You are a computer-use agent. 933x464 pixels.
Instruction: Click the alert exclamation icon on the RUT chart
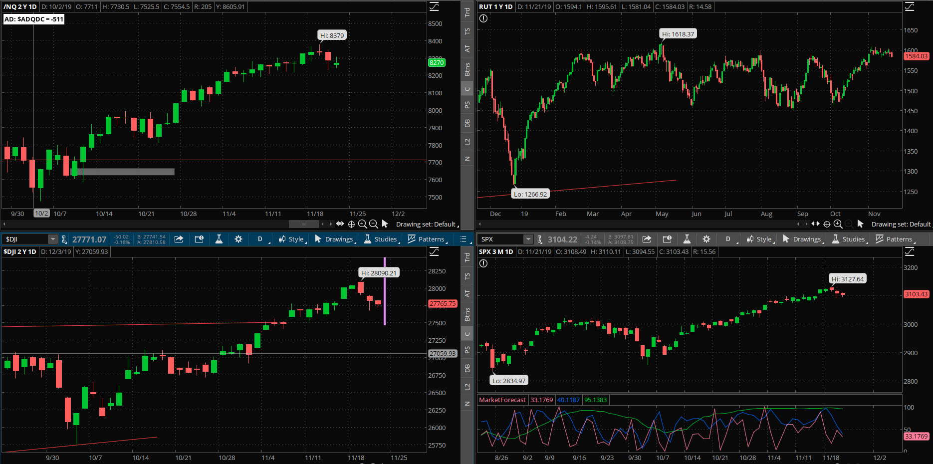tap(483, 18)
